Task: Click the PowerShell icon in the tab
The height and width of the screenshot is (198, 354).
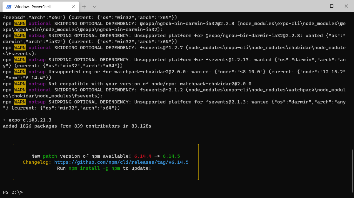Action: tap(9, 7)
